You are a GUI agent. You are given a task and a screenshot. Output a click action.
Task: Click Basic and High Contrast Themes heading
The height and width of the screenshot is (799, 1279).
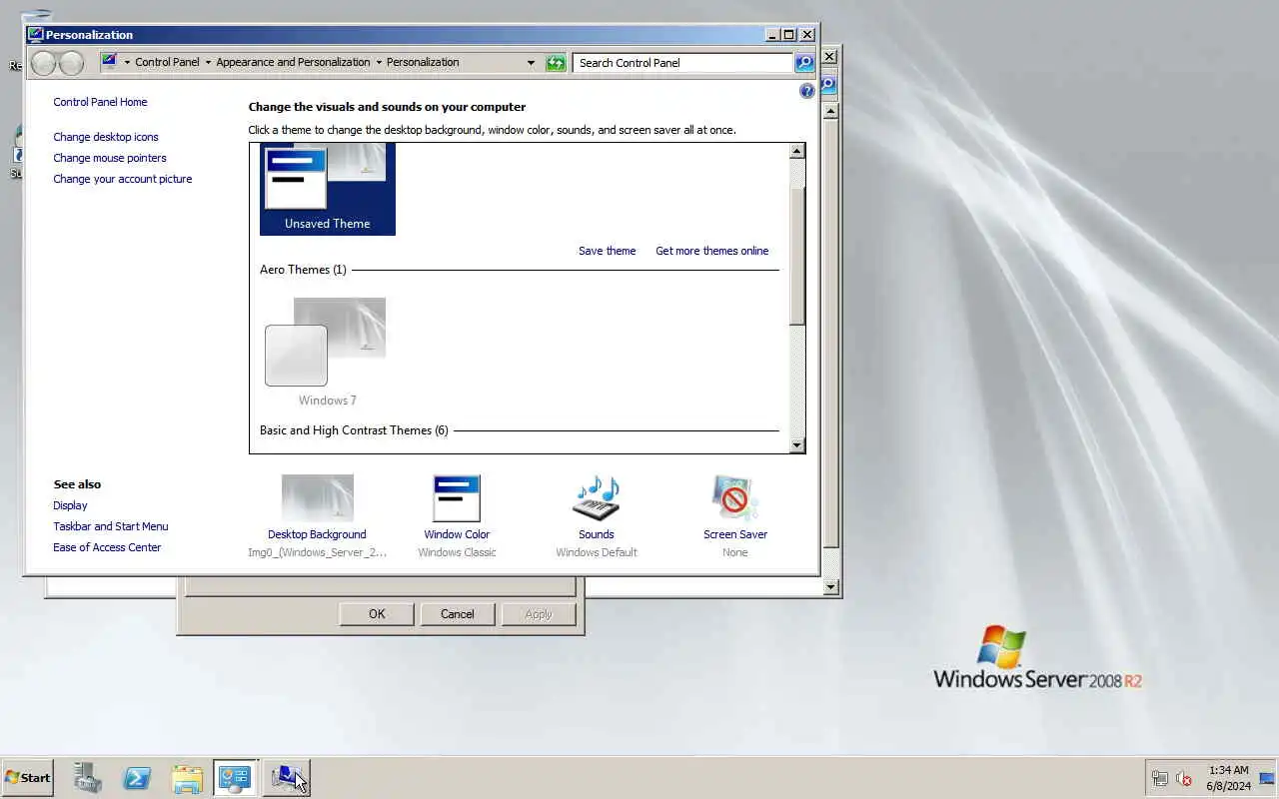click(x=354, y=430)
